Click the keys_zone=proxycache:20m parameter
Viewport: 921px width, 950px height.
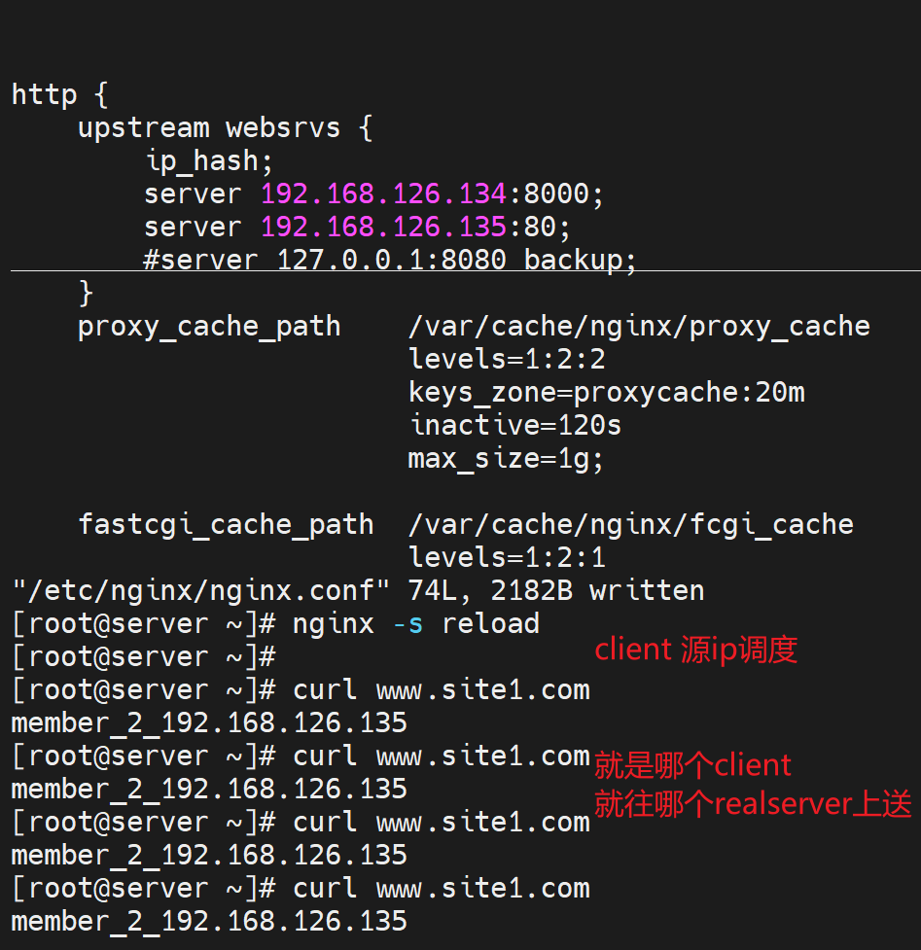pos(606,393)
